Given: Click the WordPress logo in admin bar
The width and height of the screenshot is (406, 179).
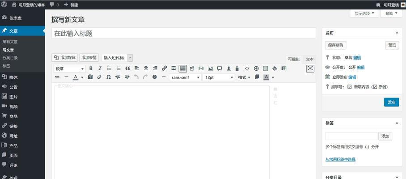Looking at the screenshot, I should click(x=4, y=4).
